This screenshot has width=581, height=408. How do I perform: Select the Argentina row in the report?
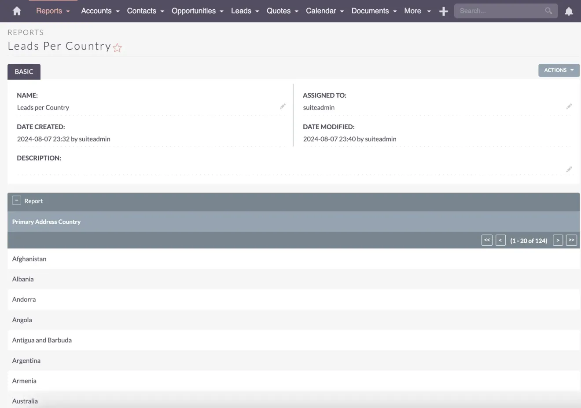click(26, 361)
